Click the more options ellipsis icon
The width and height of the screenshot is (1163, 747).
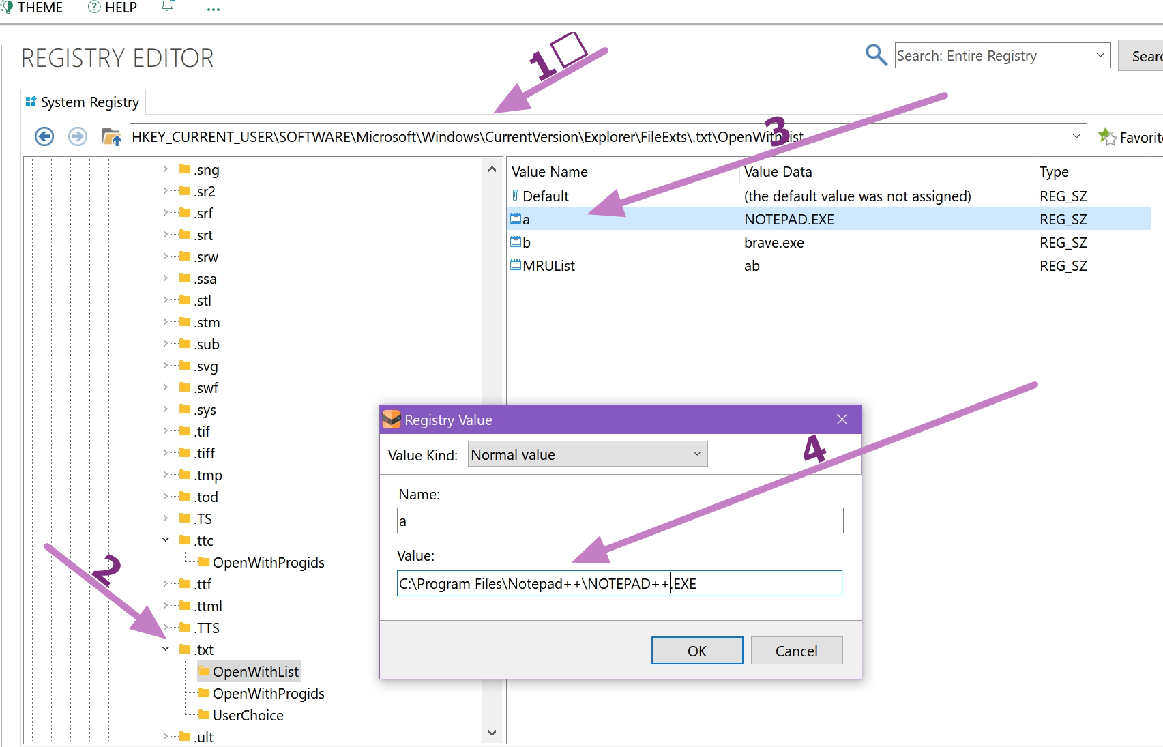(x=213, y=9)
